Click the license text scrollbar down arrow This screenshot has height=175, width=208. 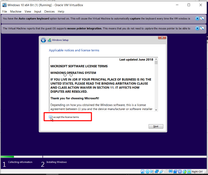pos(156,110)
